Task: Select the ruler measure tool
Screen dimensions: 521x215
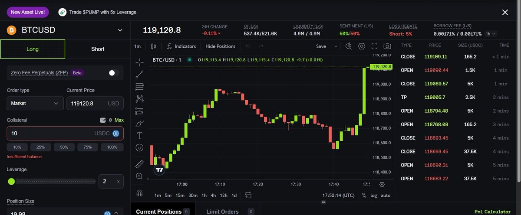Action: click(139, 164)
